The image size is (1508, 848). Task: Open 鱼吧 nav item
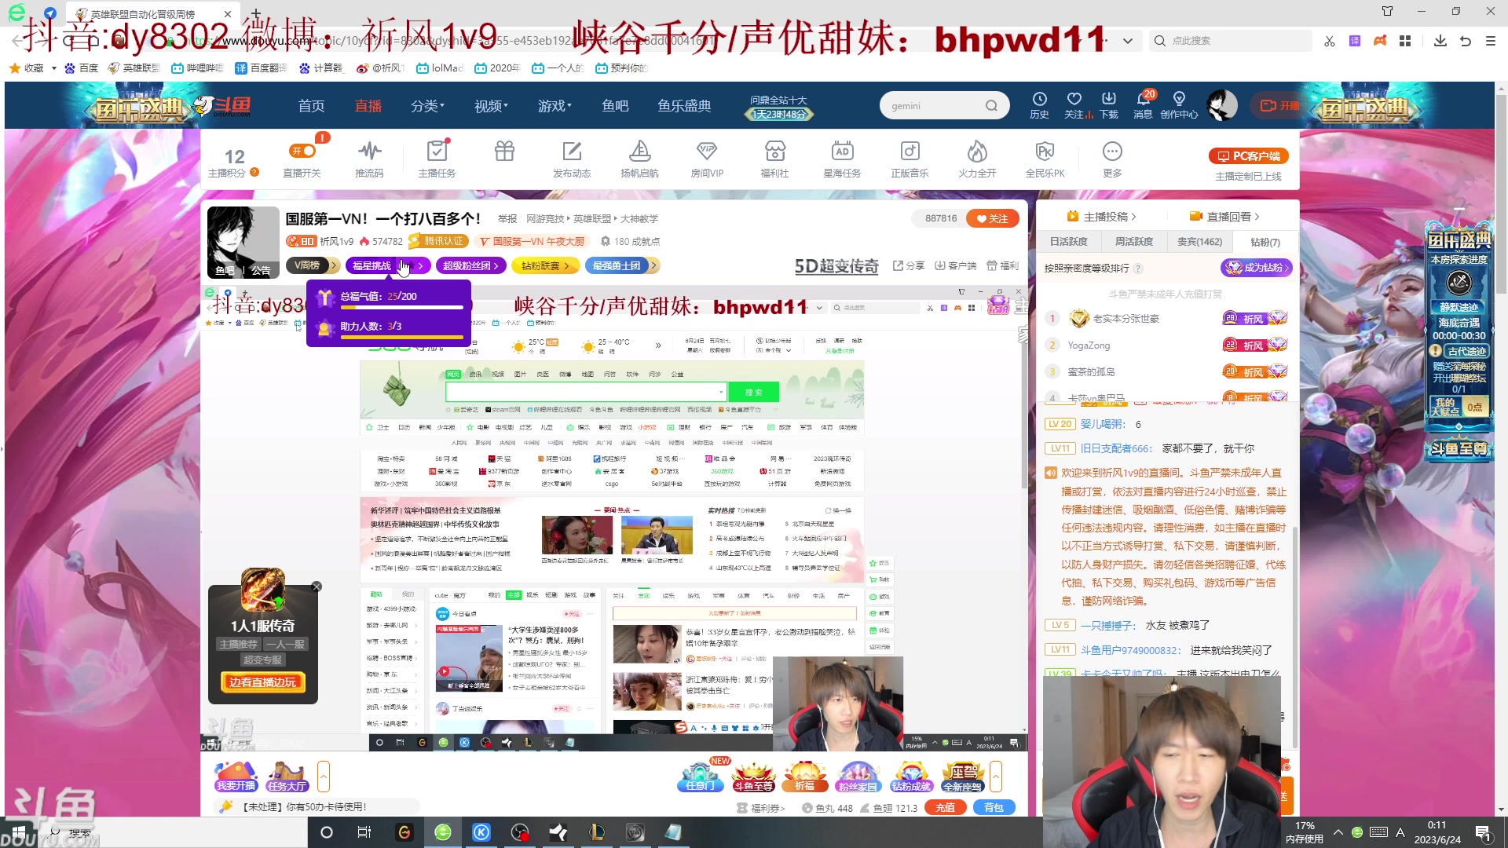[615, 106]
